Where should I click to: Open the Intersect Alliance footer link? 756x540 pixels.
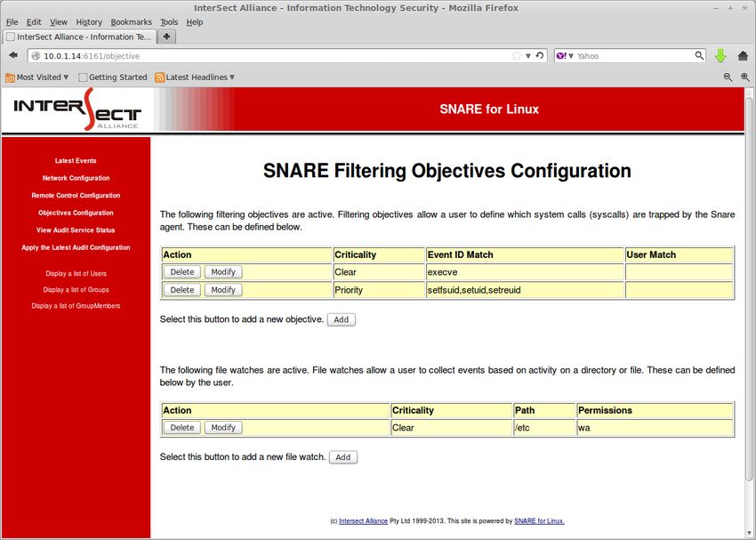click(363, 520)
